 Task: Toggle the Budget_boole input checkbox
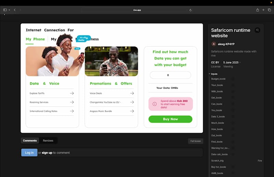pos(233,79)
